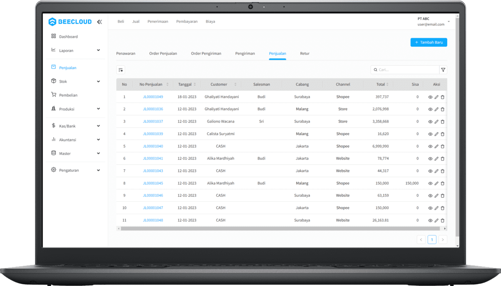Select page 1 in pagination
501x286 pixels.
(432, 240)
